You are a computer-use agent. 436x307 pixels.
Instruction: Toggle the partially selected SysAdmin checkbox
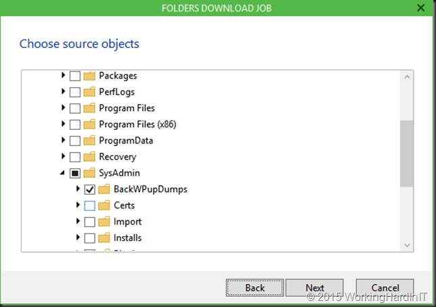pyautogui.click(x=74, y=173)
